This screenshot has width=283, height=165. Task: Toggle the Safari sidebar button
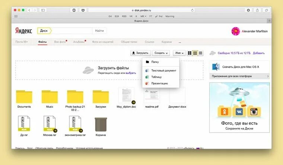tap(43, 10)
